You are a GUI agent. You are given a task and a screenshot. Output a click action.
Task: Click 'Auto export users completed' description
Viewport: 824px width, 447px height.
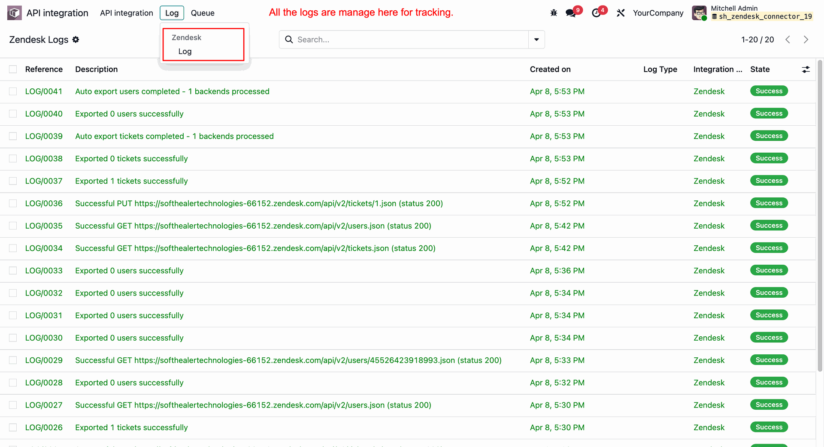click(x=172, y=91)
